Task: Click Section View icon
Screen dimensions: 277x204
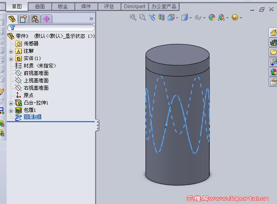Action: point(162,17)
